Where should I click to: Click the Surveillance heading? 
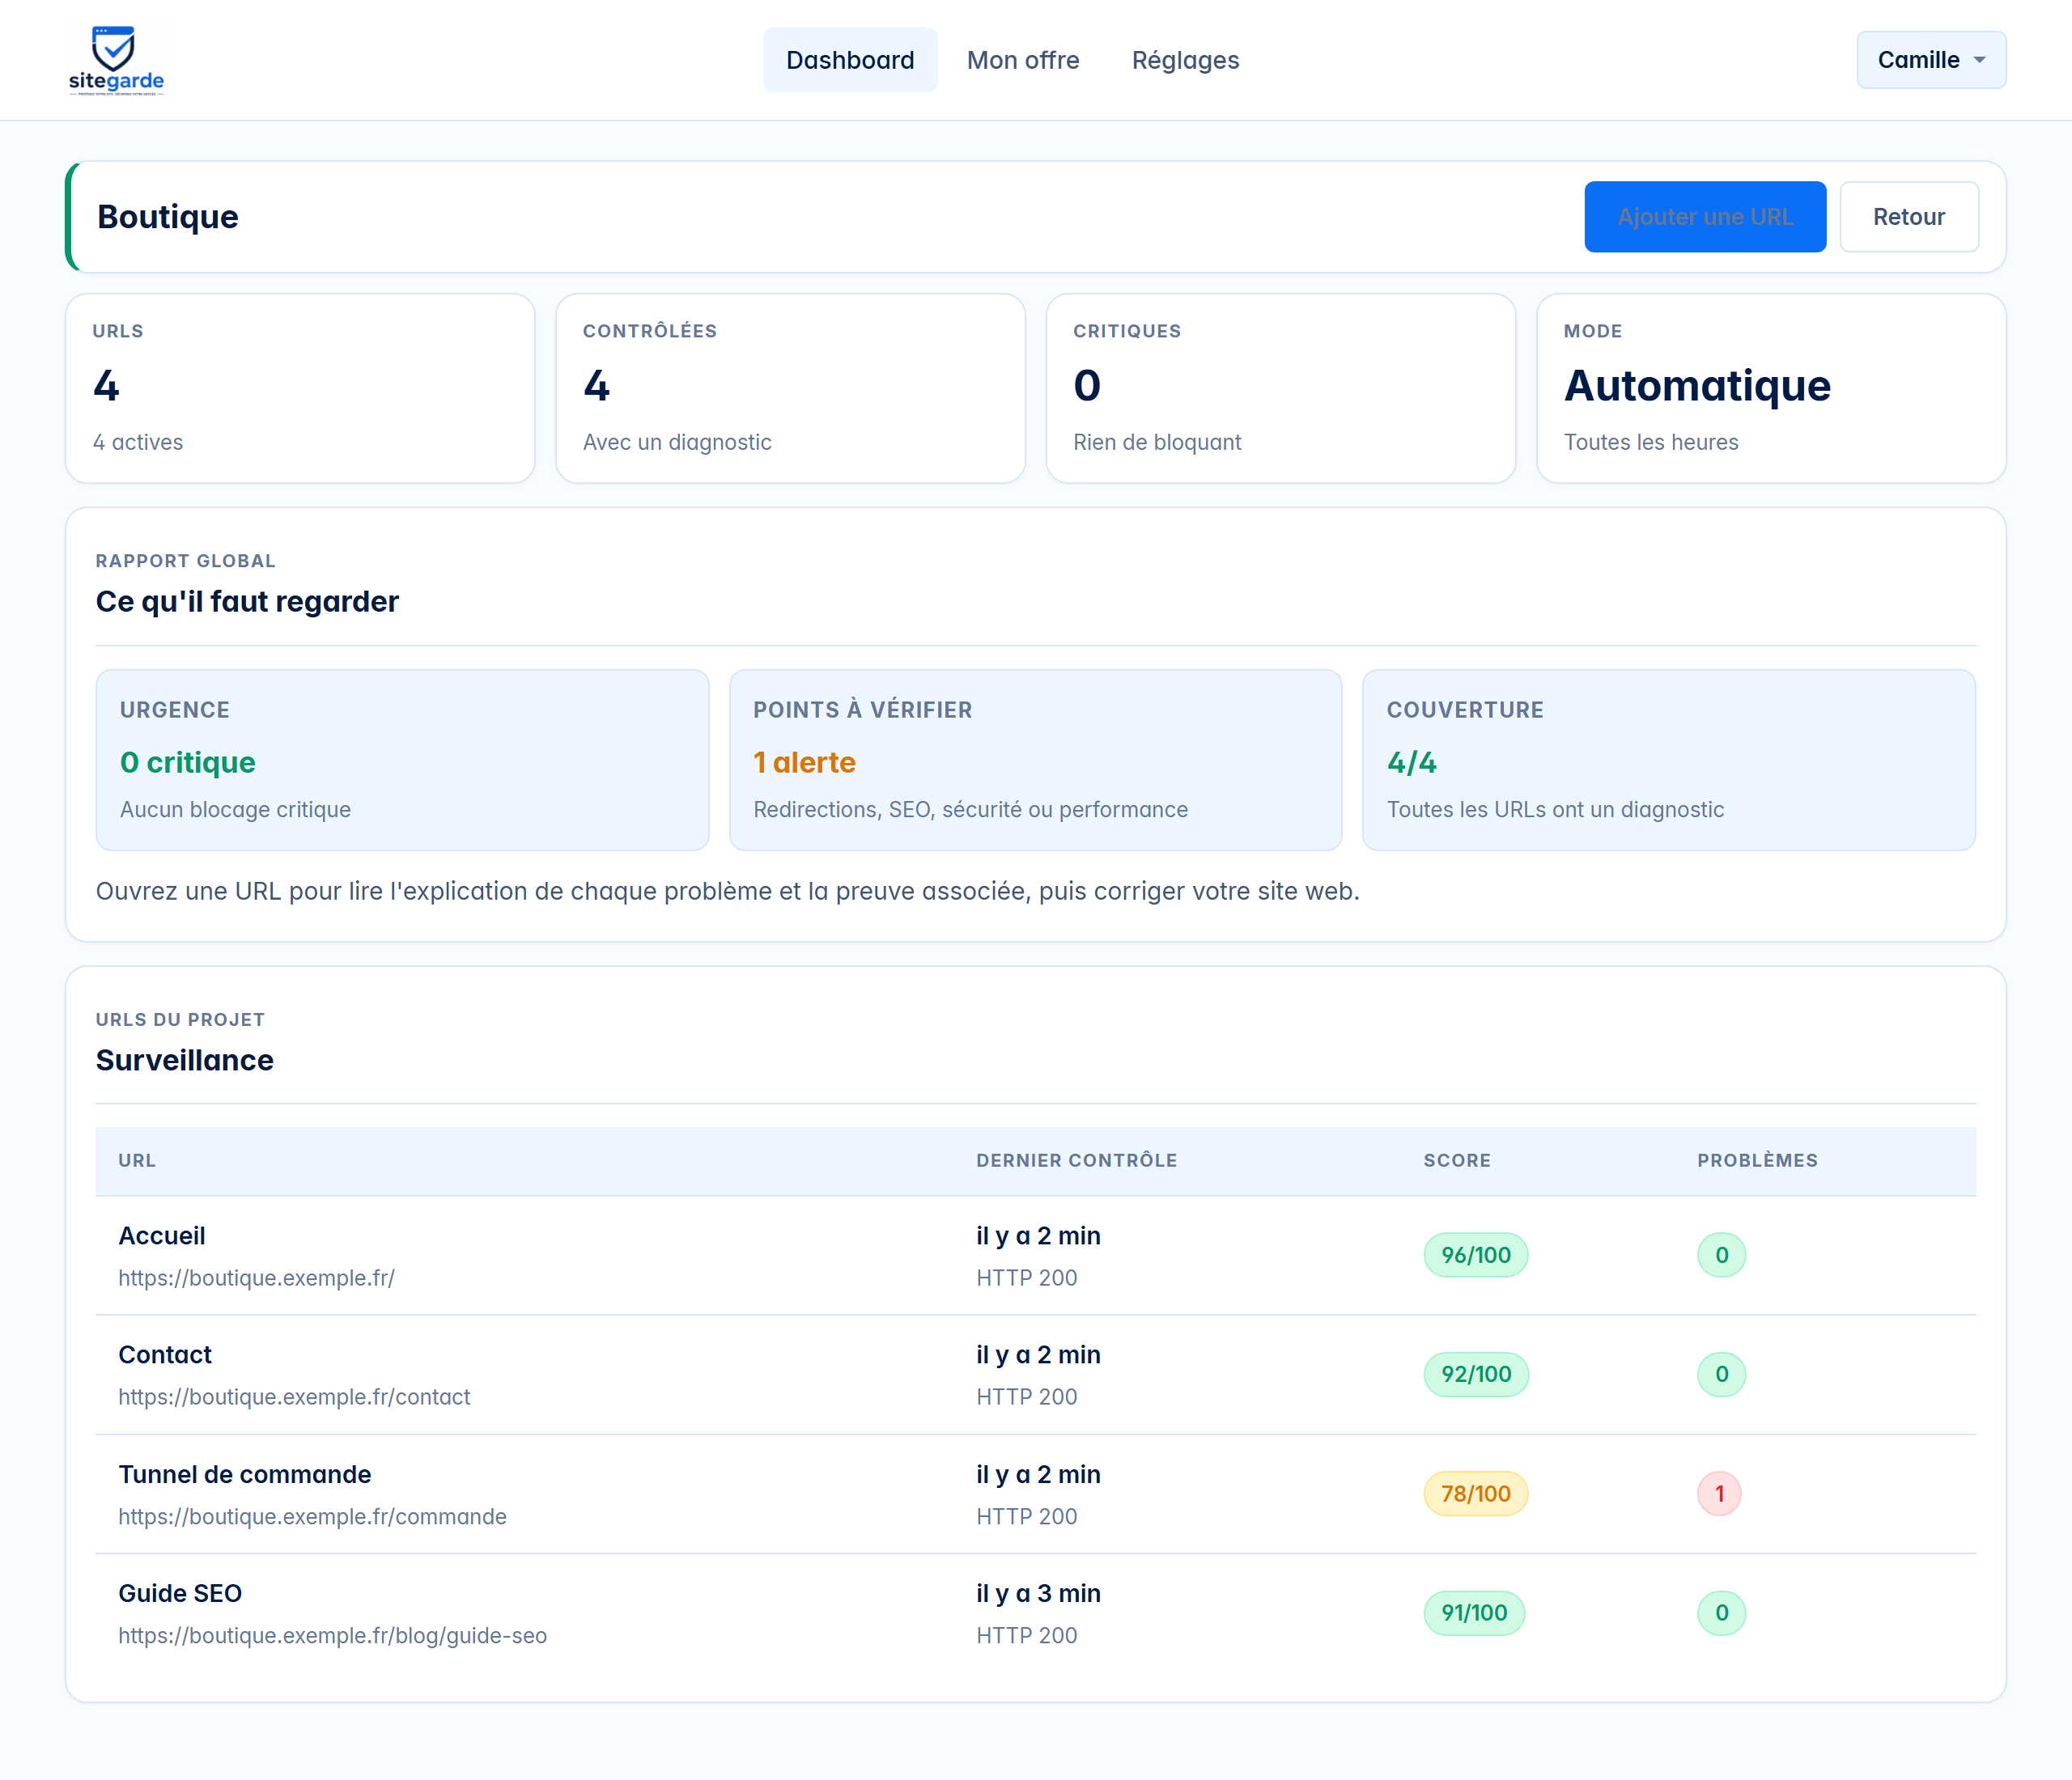(x=184, y=1059)
